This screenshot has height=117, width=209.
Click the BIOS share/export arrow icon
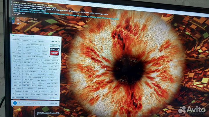50,57
